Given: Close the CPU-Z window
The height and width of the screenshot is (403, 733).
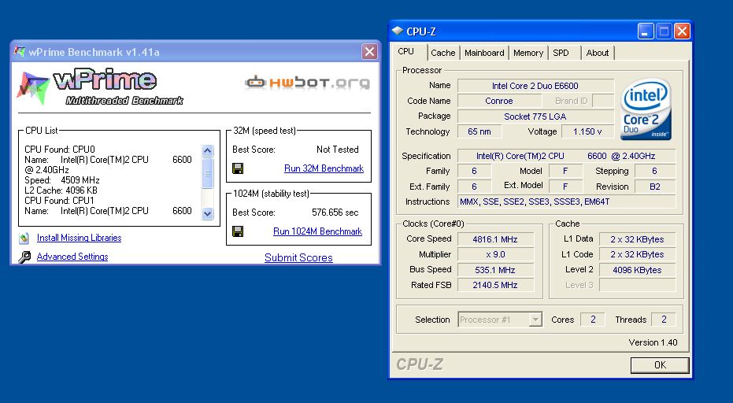Looking at the screenshot, I should [682, 31].
